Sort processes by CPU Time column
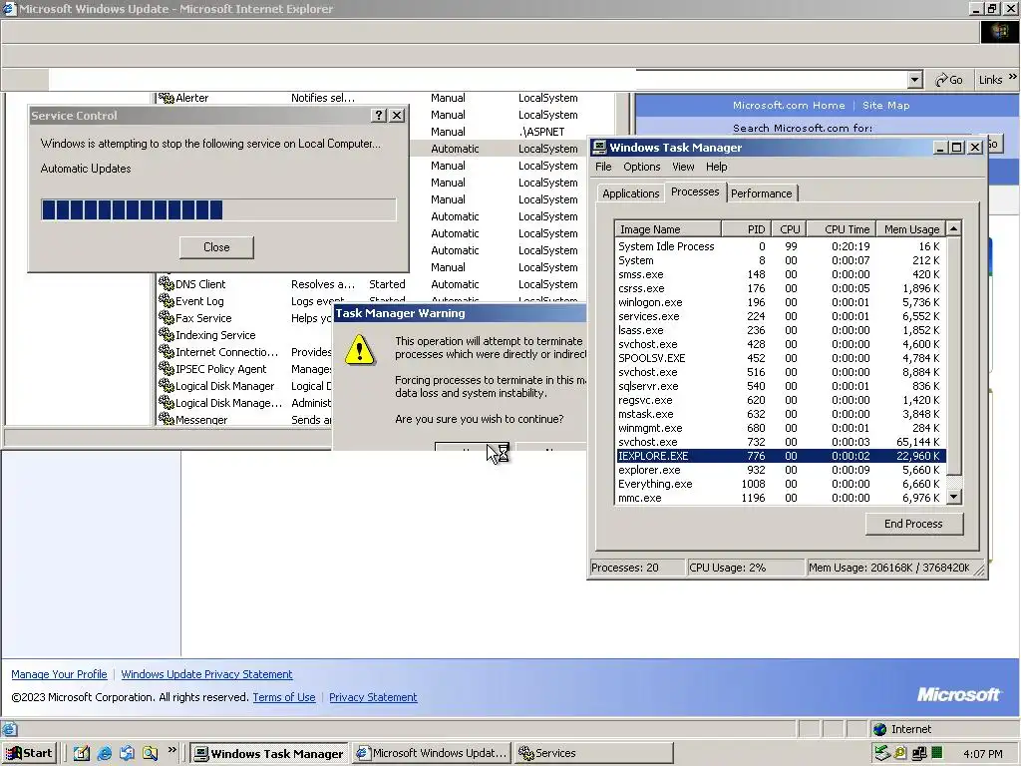This screenshot has width=1021, height=766. (842, 229)
